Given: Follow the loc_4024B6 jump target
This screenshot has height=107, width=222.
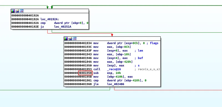Looking at the screenshot, I should tap(116, 84).
